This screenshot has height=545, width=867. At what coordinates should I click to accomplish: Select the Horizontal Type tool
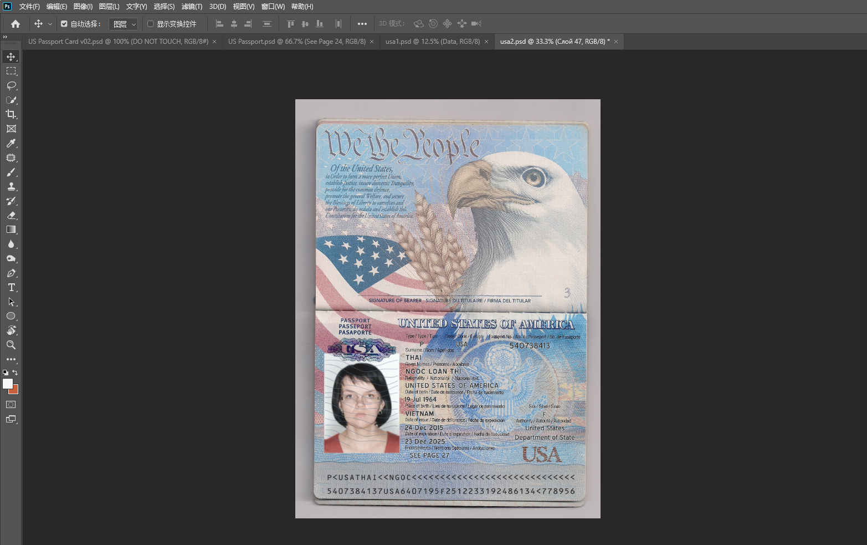(x=11, y=287)
